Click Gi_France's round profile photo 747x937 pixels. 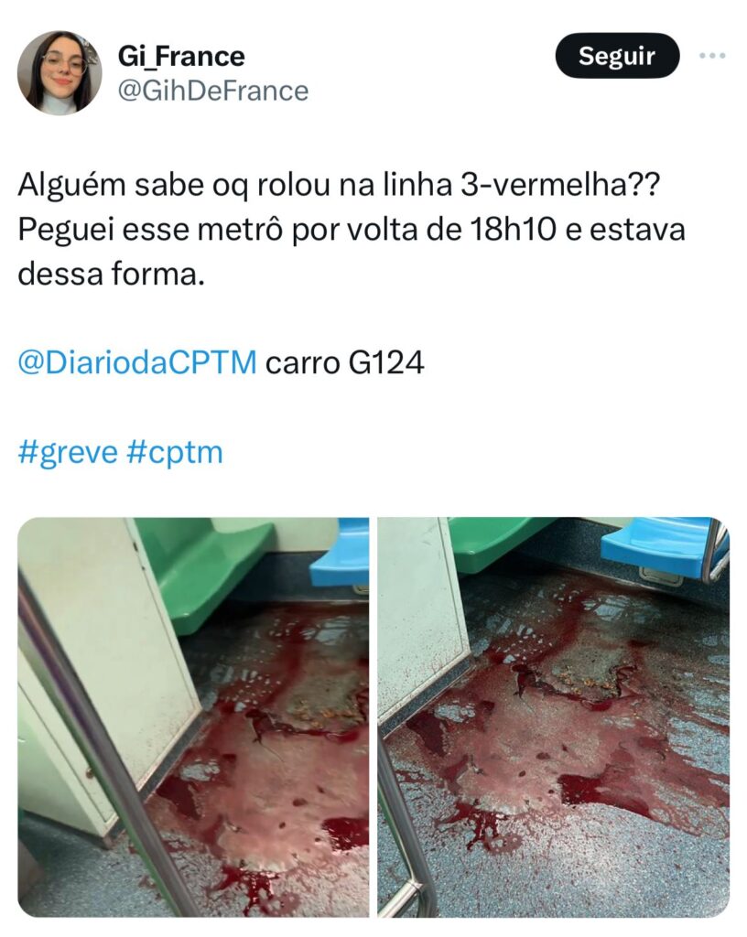click(x=60, y=72)
